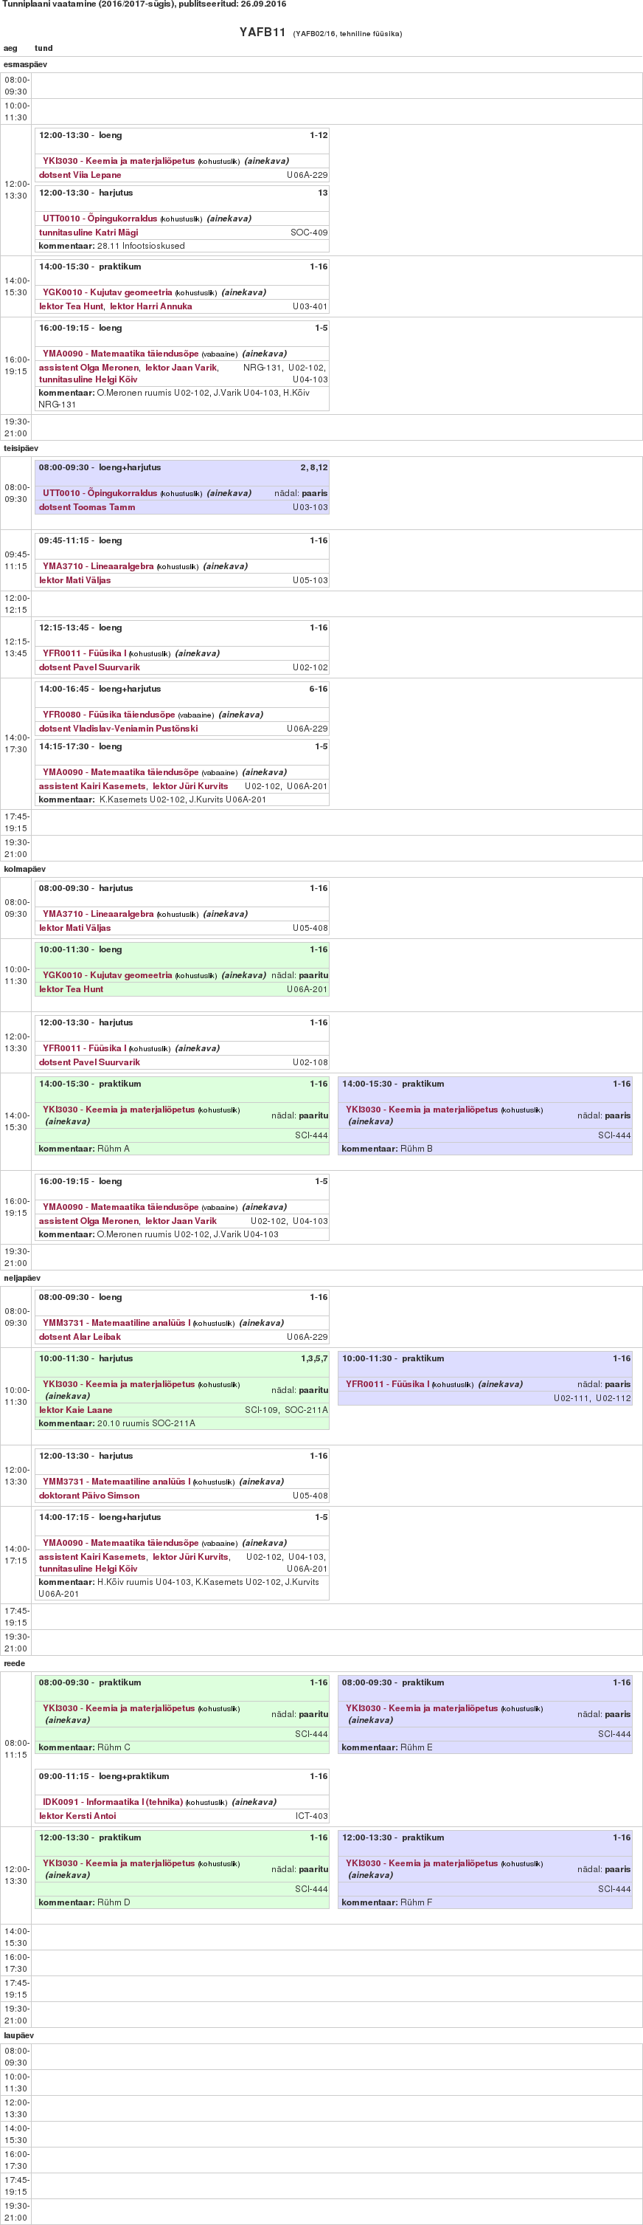Open dotsent Vladislav-Veniamin Pustõnski link
Image resolution: width=643 pixels, height=2225 pixels.
click(118, 728)
